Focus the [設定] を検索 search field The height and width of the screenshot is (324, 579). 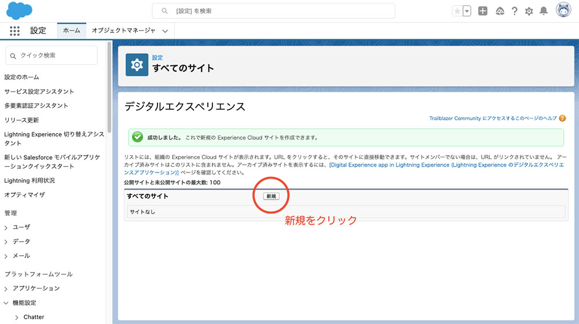[x=273, y=11]
